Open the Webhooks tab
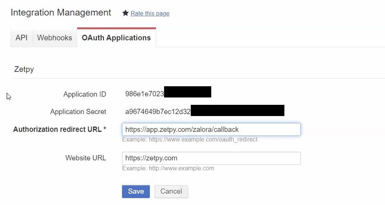Image resolution: width=385 pixels, height=205 pixels. point(55,38)
